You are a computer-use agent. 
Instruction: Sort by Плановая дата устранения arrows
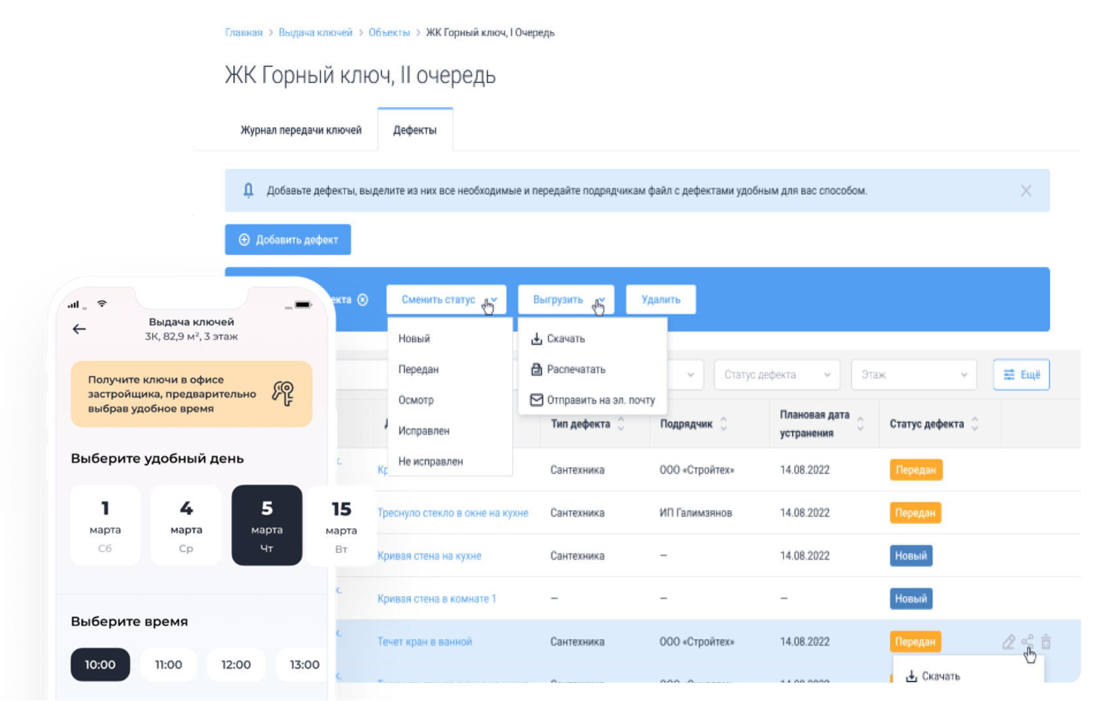861,424
